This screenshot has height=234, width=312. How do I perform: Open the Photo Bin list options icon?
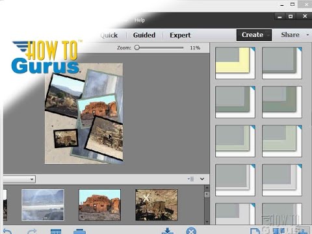[190, 179]
